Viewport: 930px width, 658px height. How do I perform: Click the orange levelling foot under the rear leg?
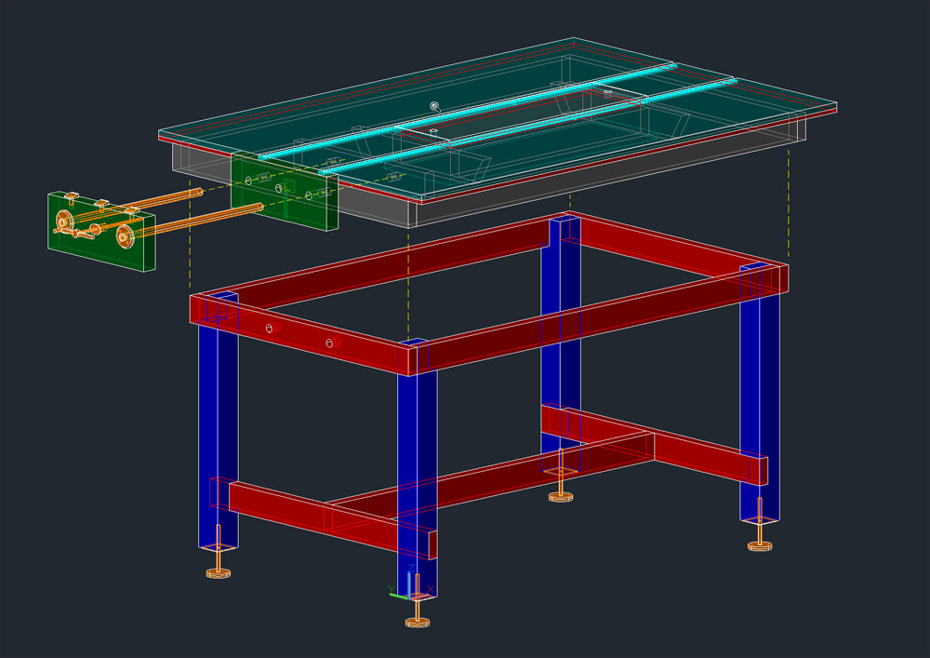560,493
